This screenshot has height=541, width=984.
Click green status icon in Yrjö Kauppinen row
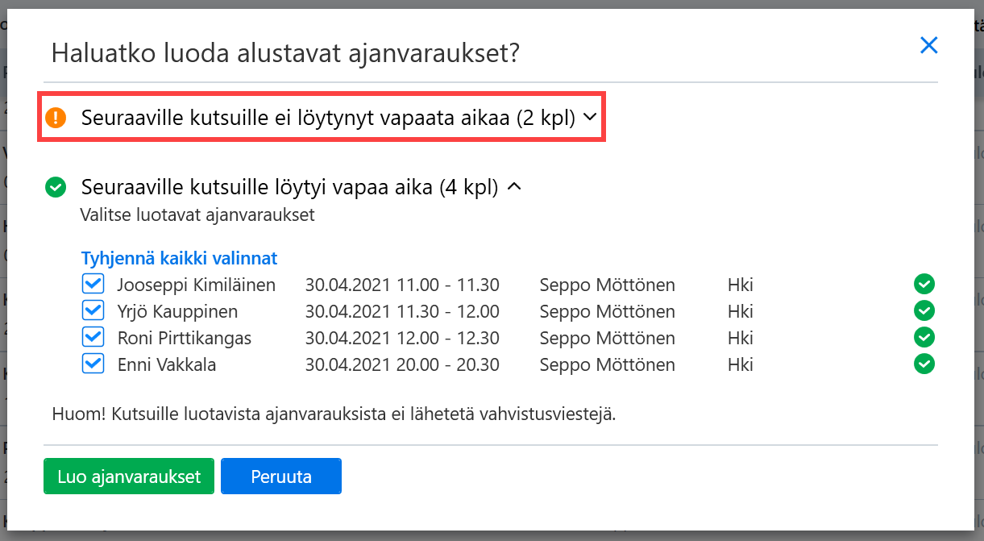coord(924,311)
